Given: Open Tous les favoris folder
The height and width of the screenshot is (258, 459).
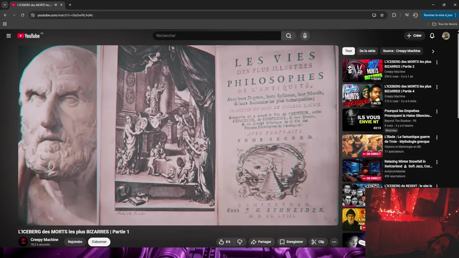Looking at the screenshot, I should pos(445,24).
